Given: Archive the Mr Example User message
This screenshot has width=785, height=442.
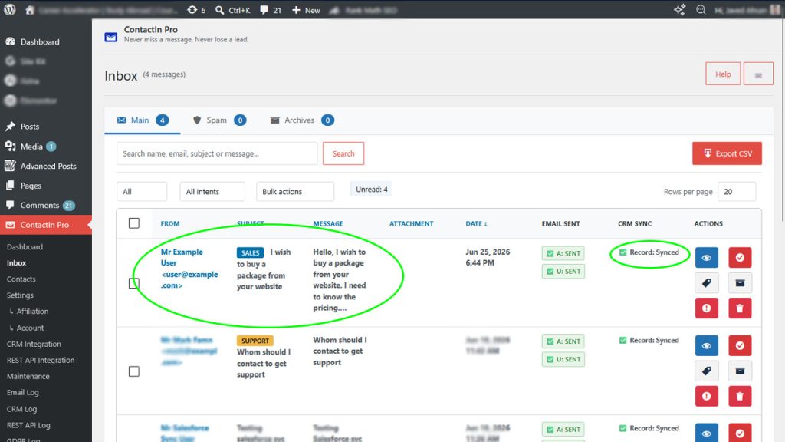Looking at the screenshot, I should [x=740, y=283].
